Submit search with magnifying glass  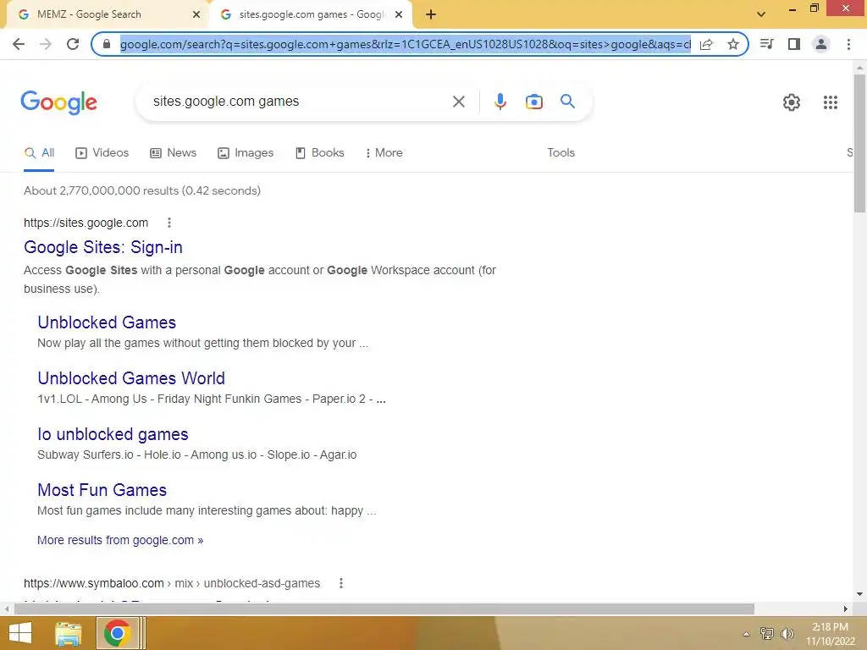tap(567, 102)
